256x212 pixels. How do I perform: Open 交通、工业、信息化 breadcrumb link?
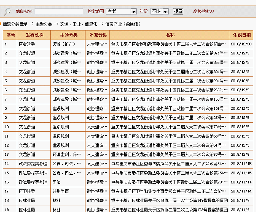tap(79, 24)
